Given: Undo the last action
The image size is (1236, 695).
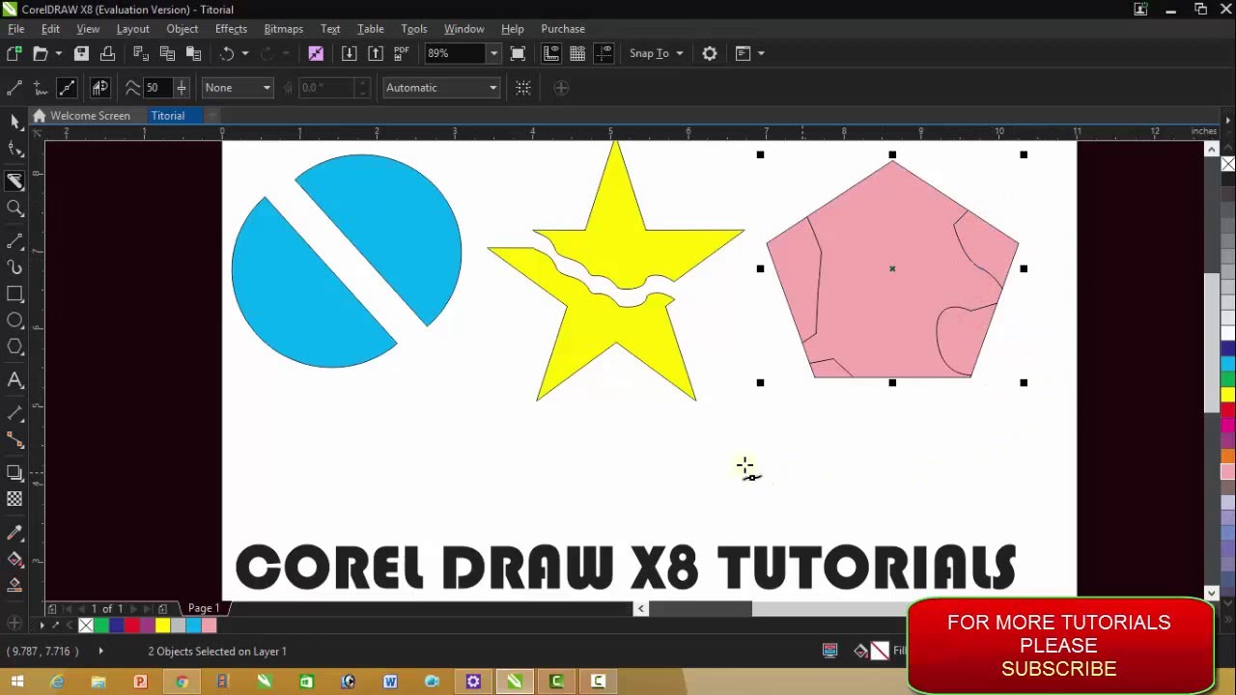Looking at the screenshot, I should (227, 53).
